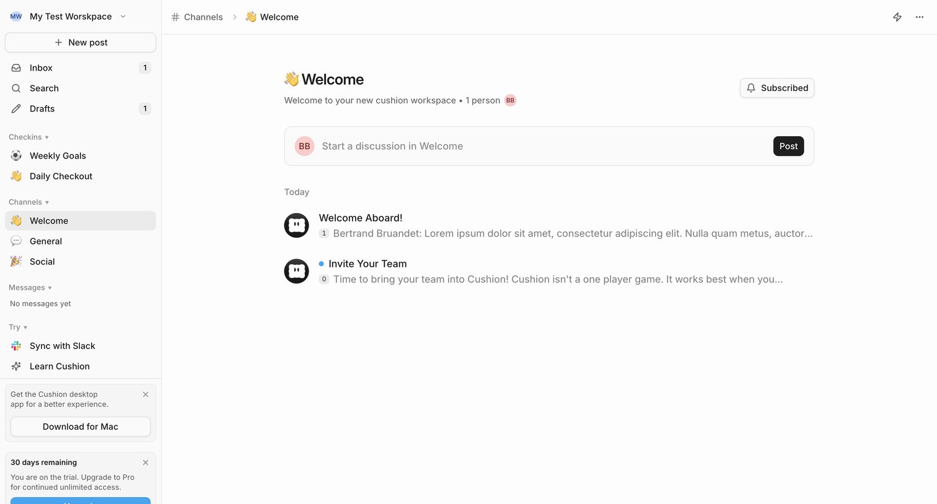Click the 'You are on the trial' upgrade text
Image resolution: width=937 pixels, height=504 pixels.
73,482
